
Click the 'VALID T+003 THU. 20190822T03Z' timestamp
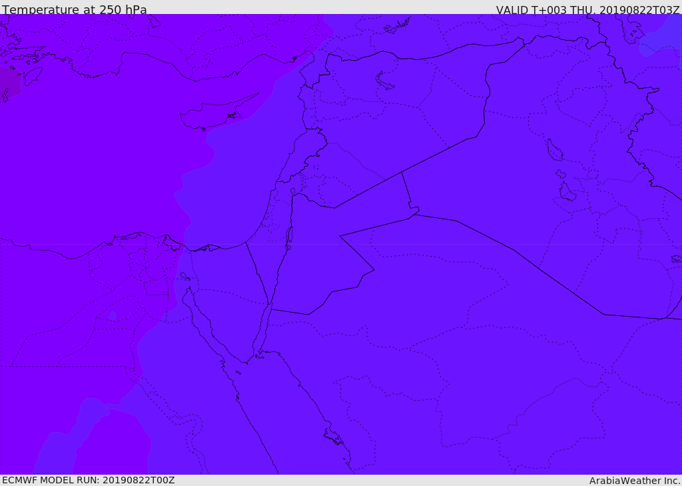click(x=587, y=10)
